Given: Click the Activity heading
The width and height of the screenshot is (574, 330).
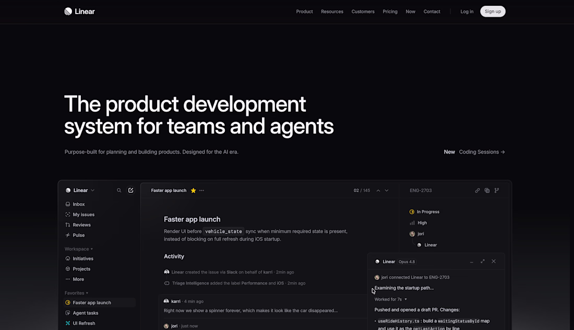Looking at the screenshot, I should point(174,256).
